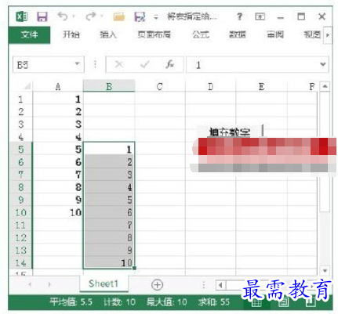Switch to Normal view icon

click(256, 302)
